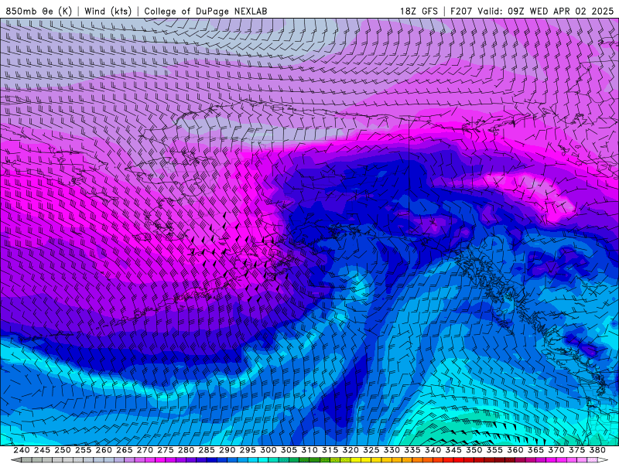Select the 300 value on the color scale
This screenshot has width=619, height=464.
coord(268,450)
